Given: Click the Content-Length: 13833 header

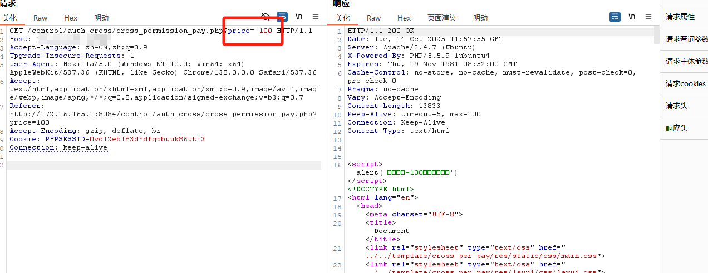Looking at the screenshot, I should click(x=394, y=106).
